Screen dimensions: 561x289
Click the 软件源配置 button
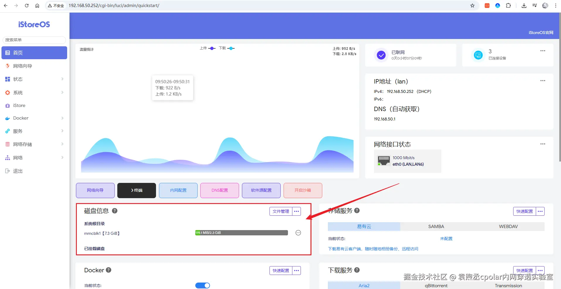261,191
